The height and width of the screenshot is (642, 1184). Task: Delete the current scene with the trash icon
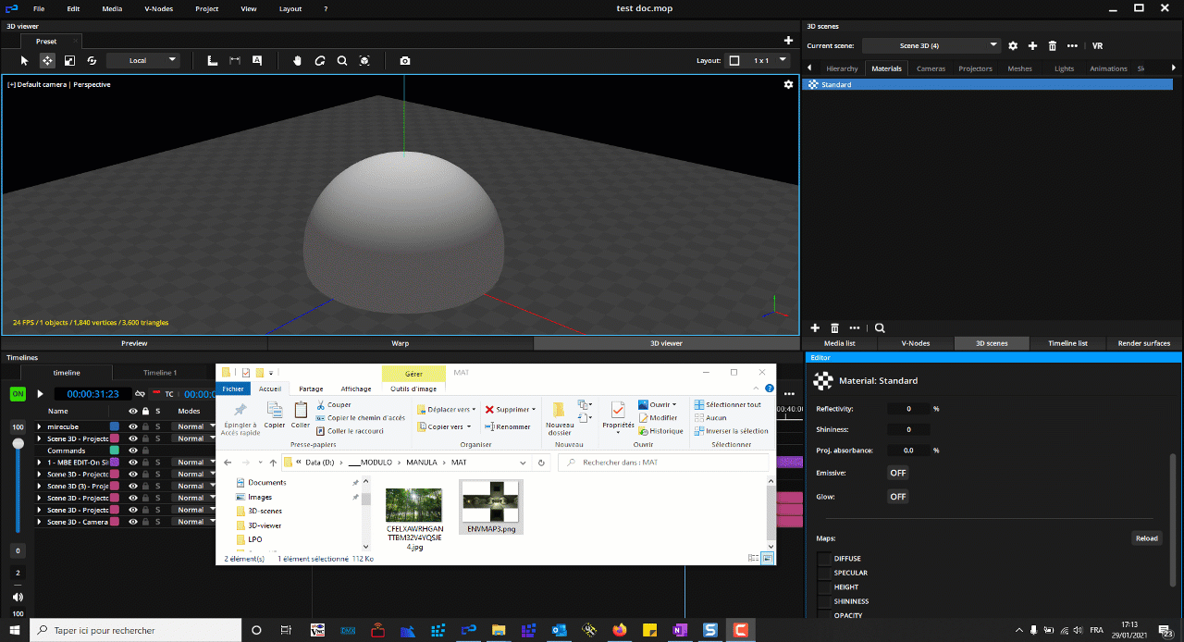click(x=1052, y=44)
